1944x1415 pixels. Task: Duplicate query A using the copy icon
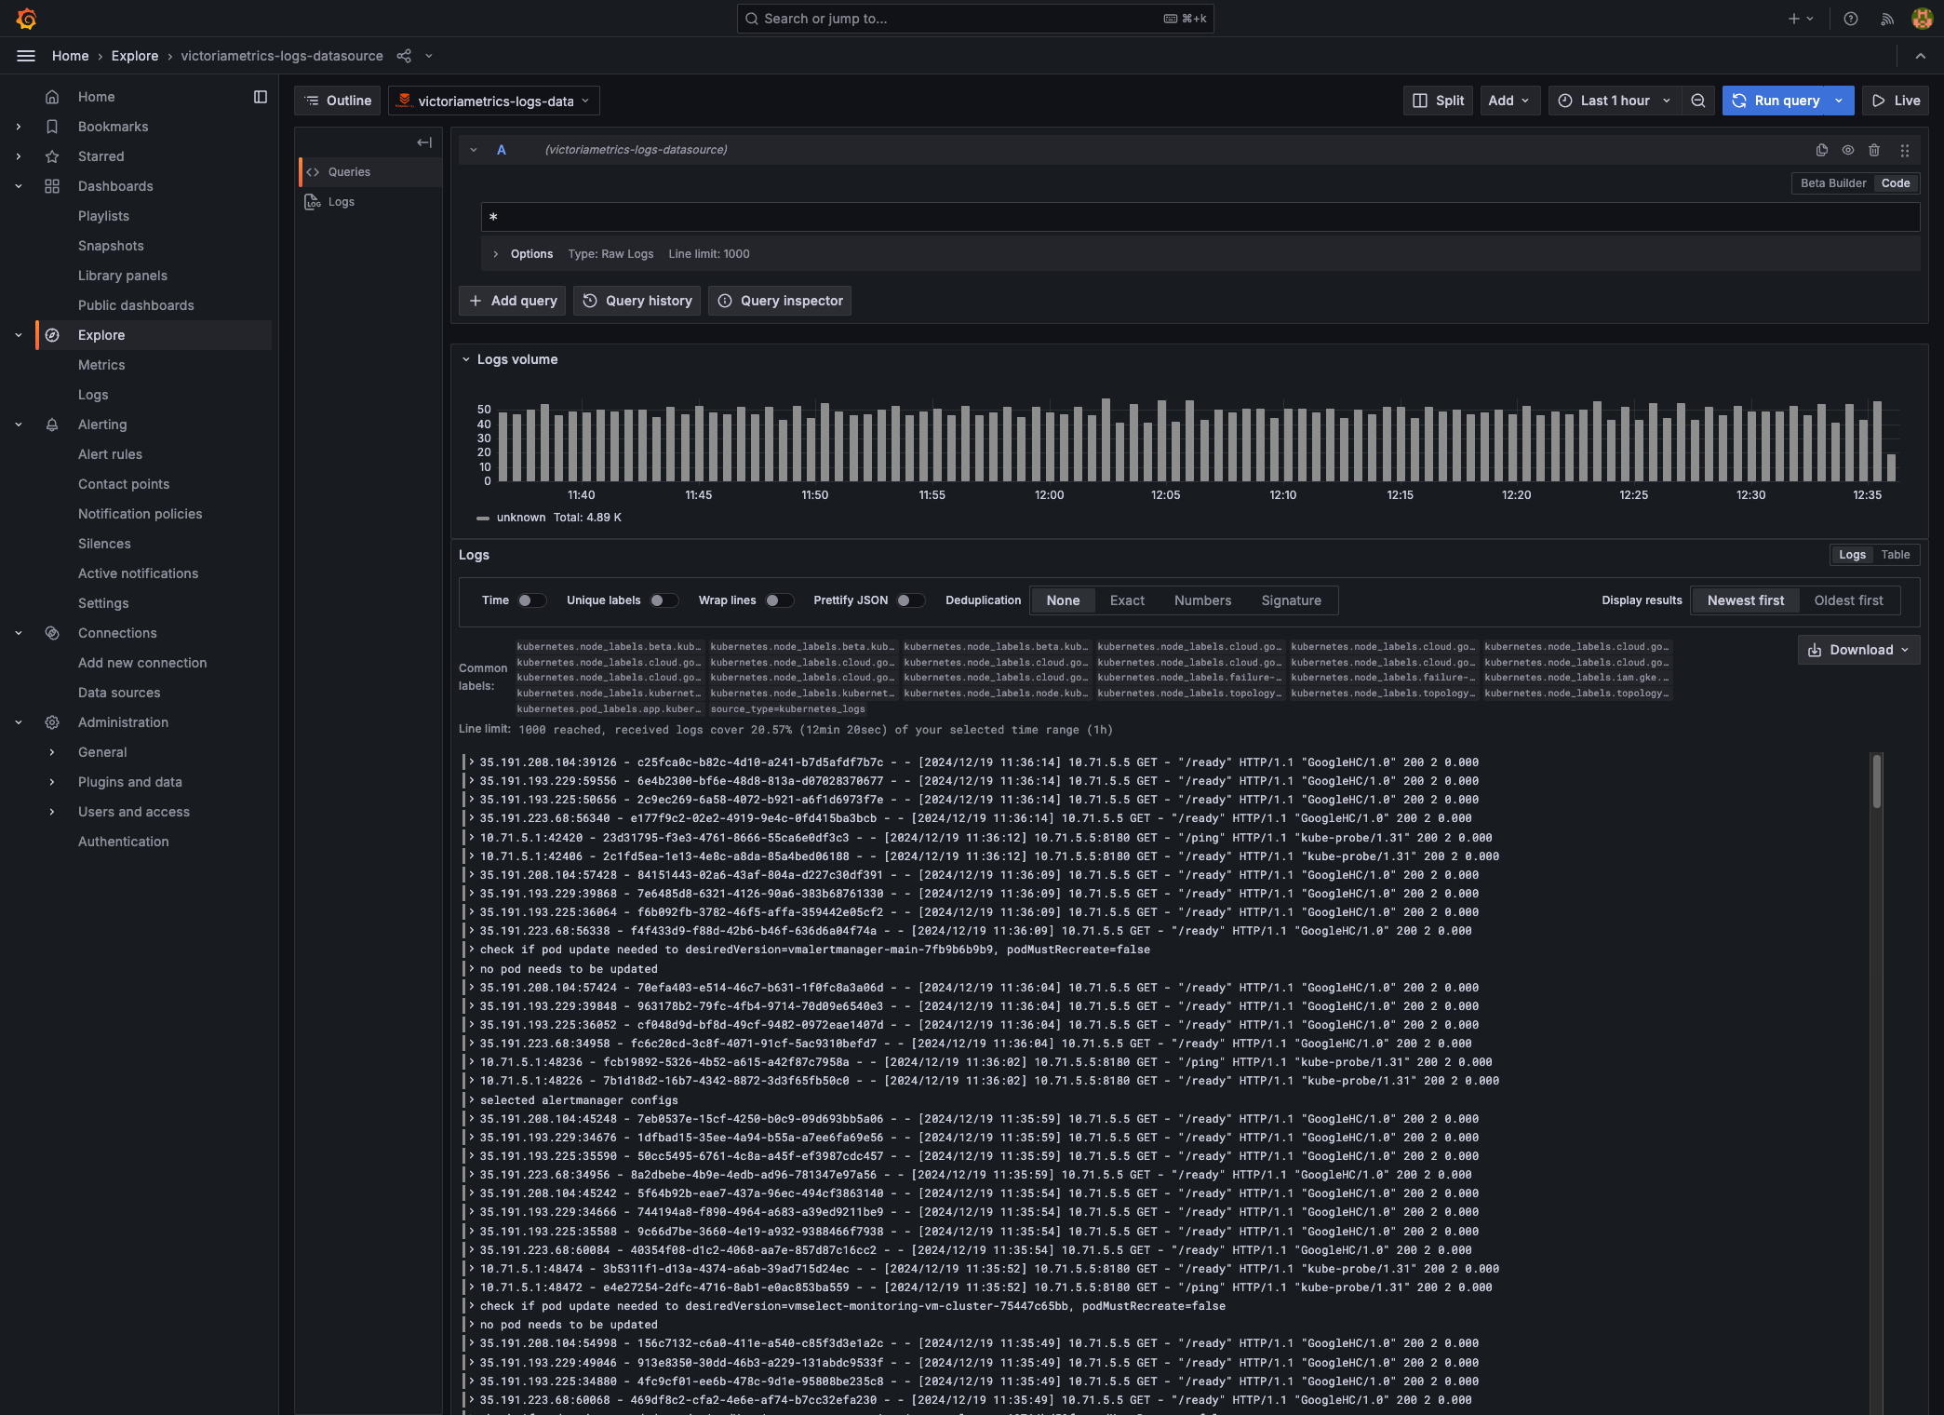tap(1821, 150)
